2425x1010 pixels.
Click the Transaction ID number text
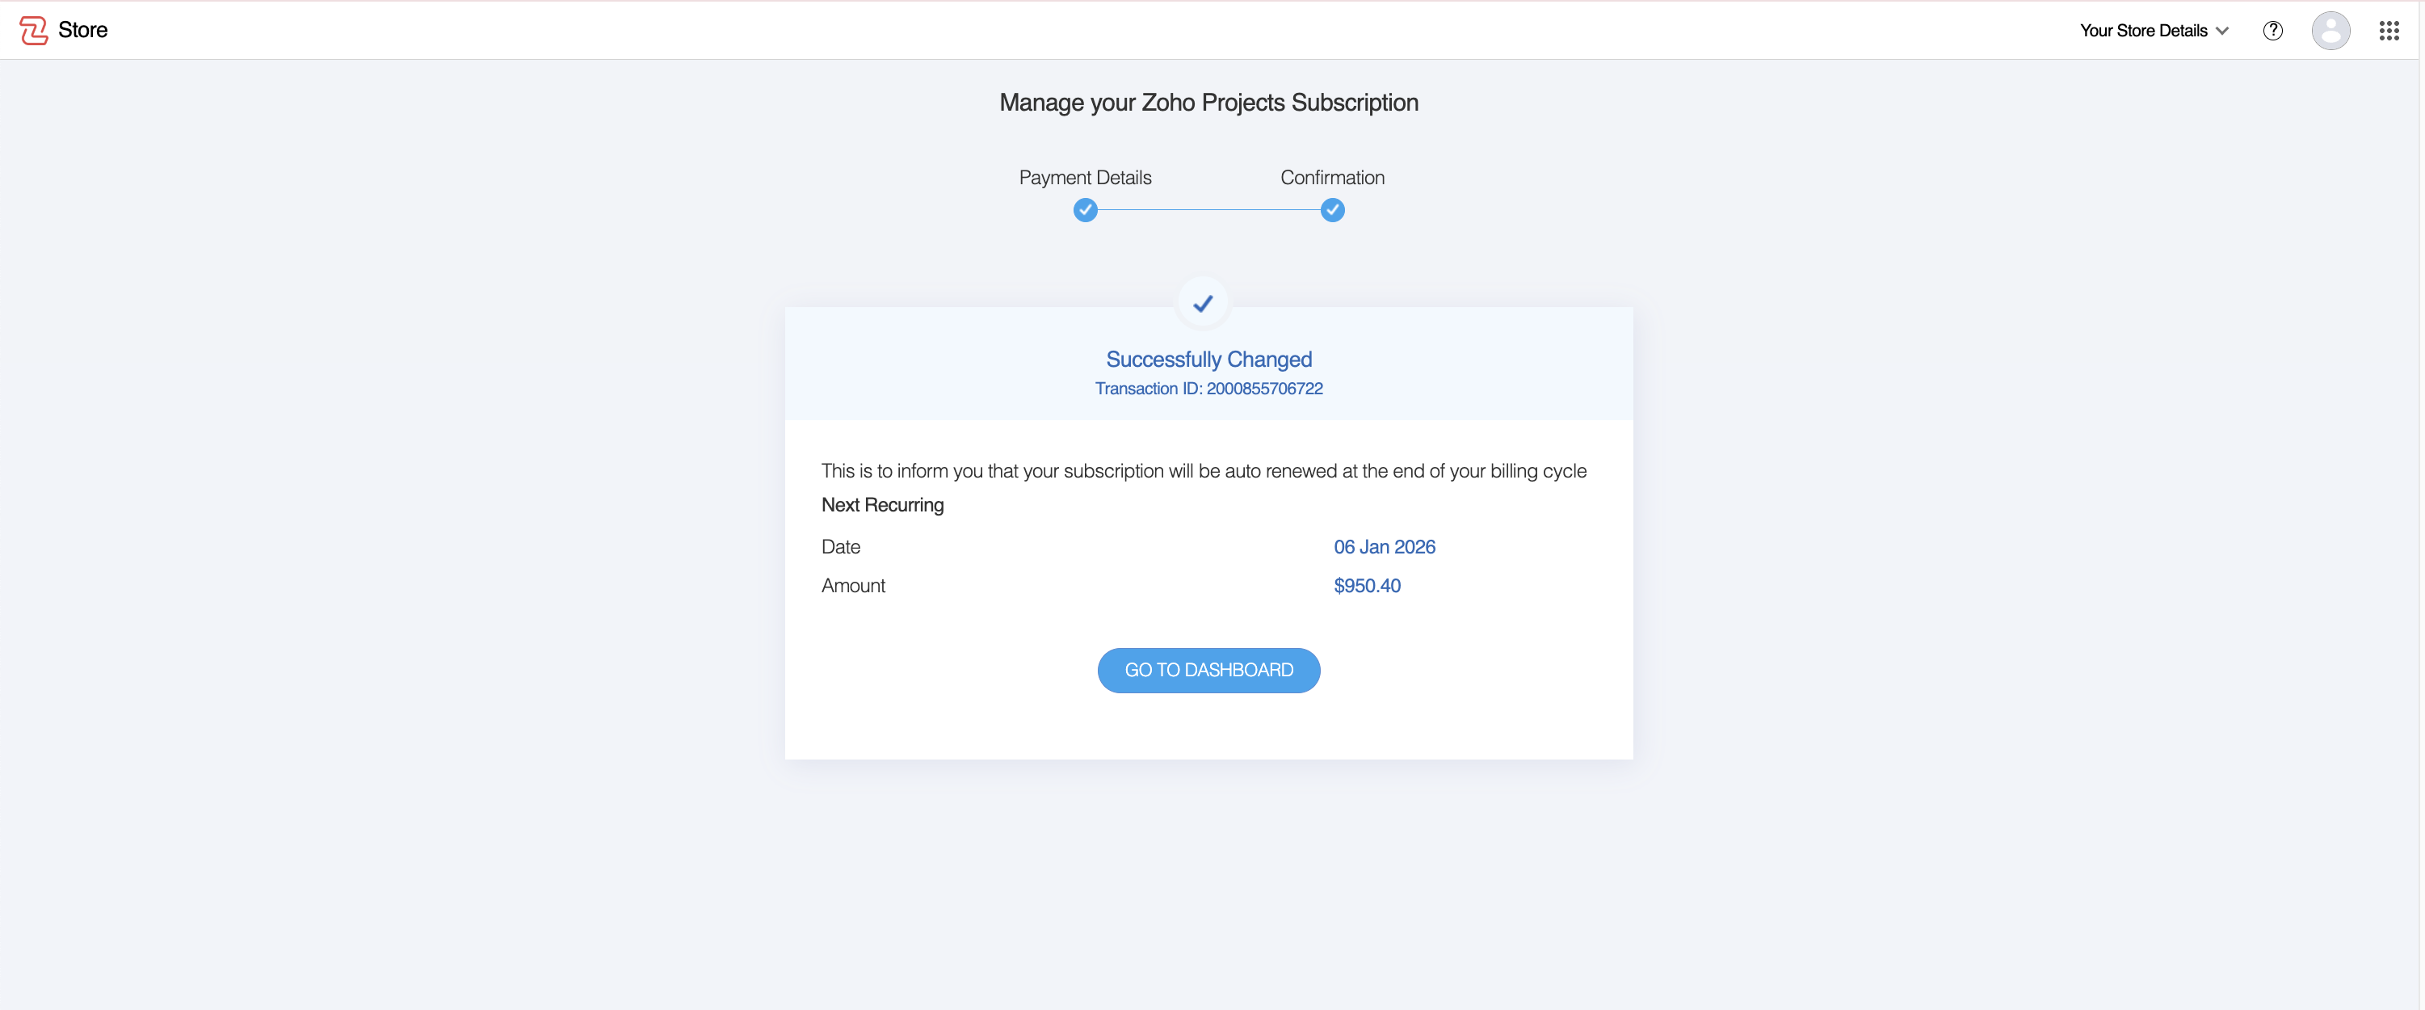[x=1264, y=388]
